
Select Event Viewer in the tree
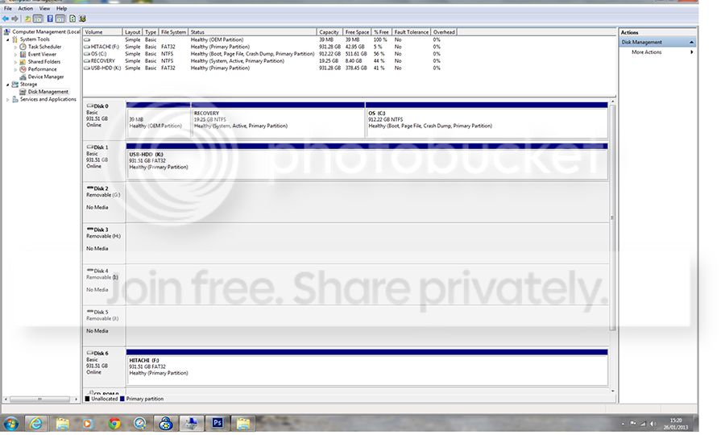point(42,54)
